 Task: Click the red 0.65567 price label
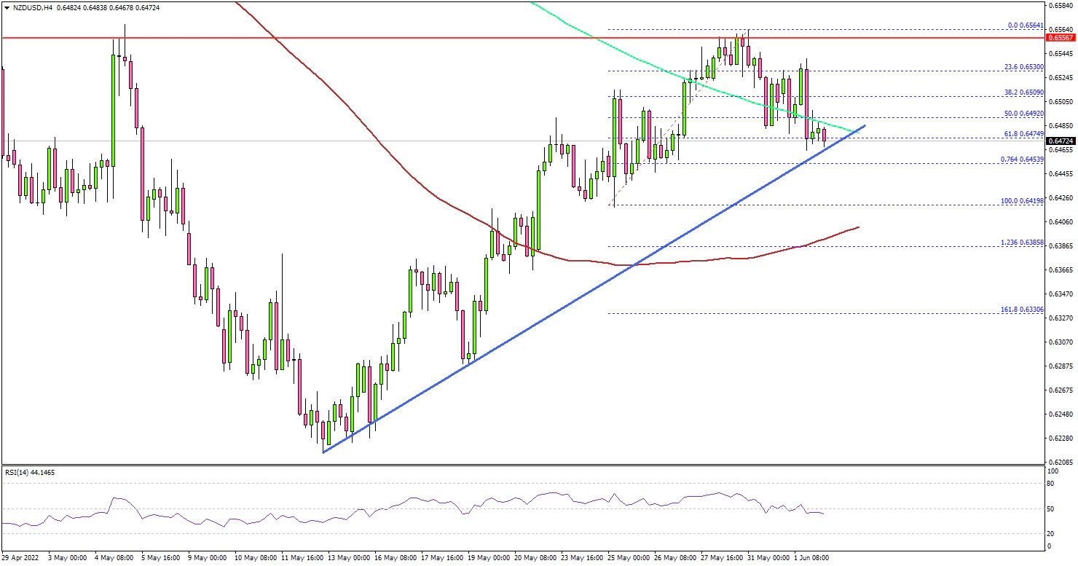(x=1061, y=37)
